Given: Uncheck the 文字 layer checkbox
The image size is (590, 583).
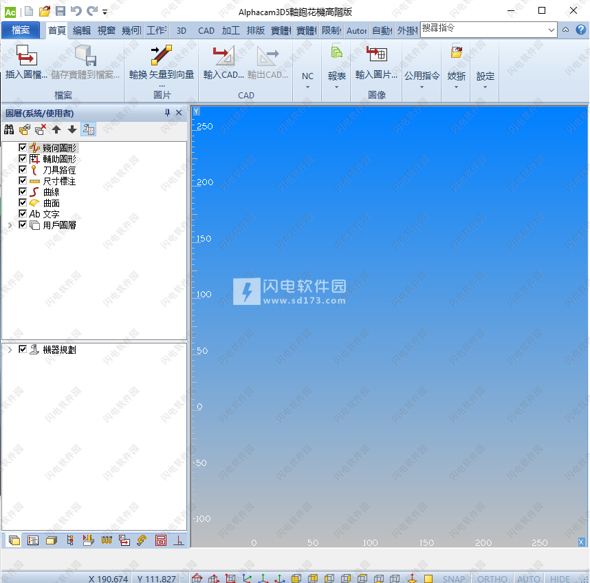Looking at the screenshot, I should tap(23, 213).
